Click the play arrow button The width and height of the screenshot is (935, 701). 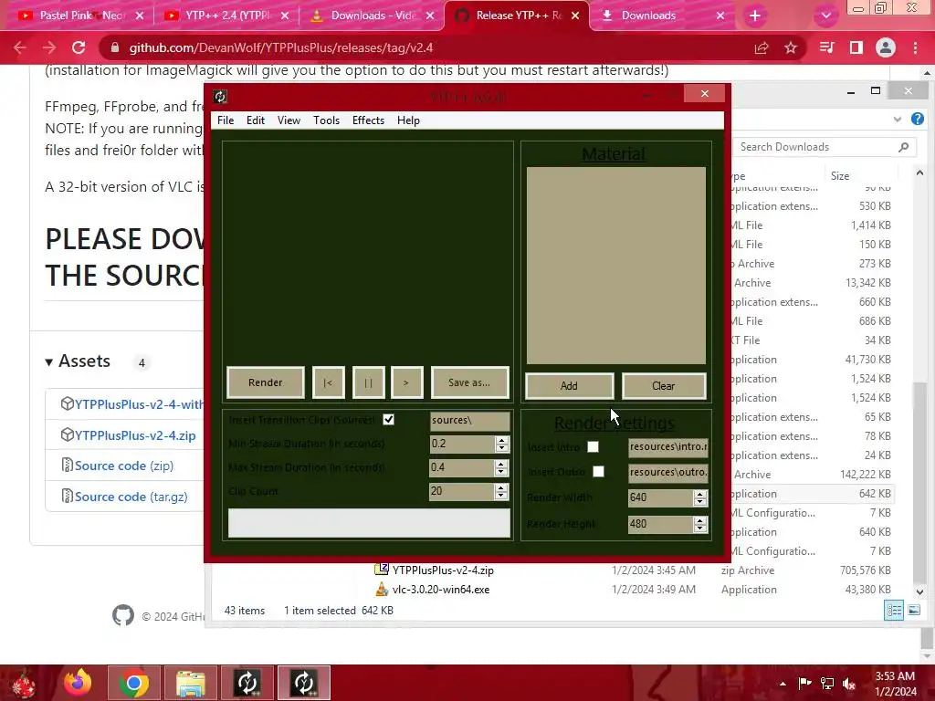tap(406, 382)
